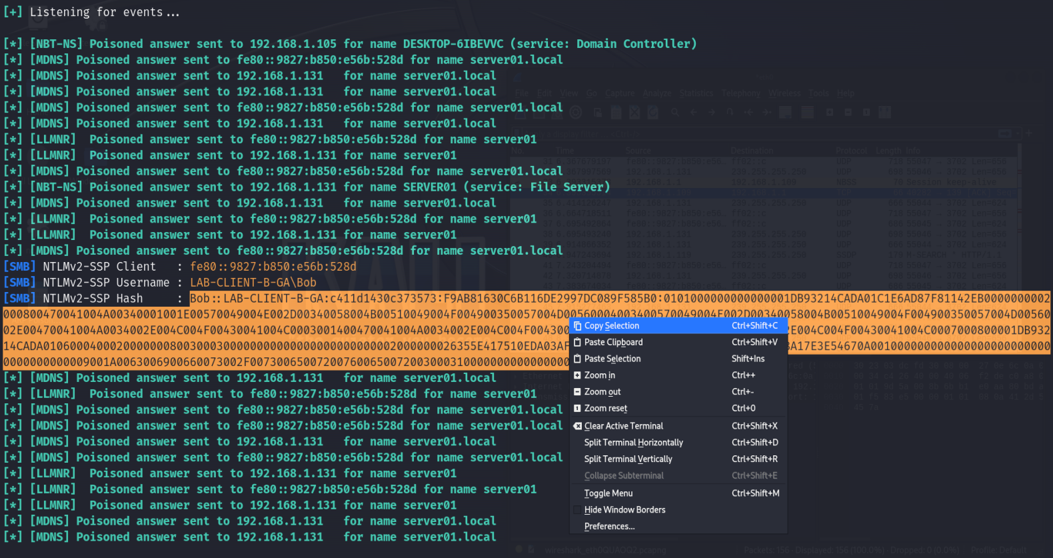Choose Copy Selection in the context menu
1053x558 pixels.
coord(678,326)
